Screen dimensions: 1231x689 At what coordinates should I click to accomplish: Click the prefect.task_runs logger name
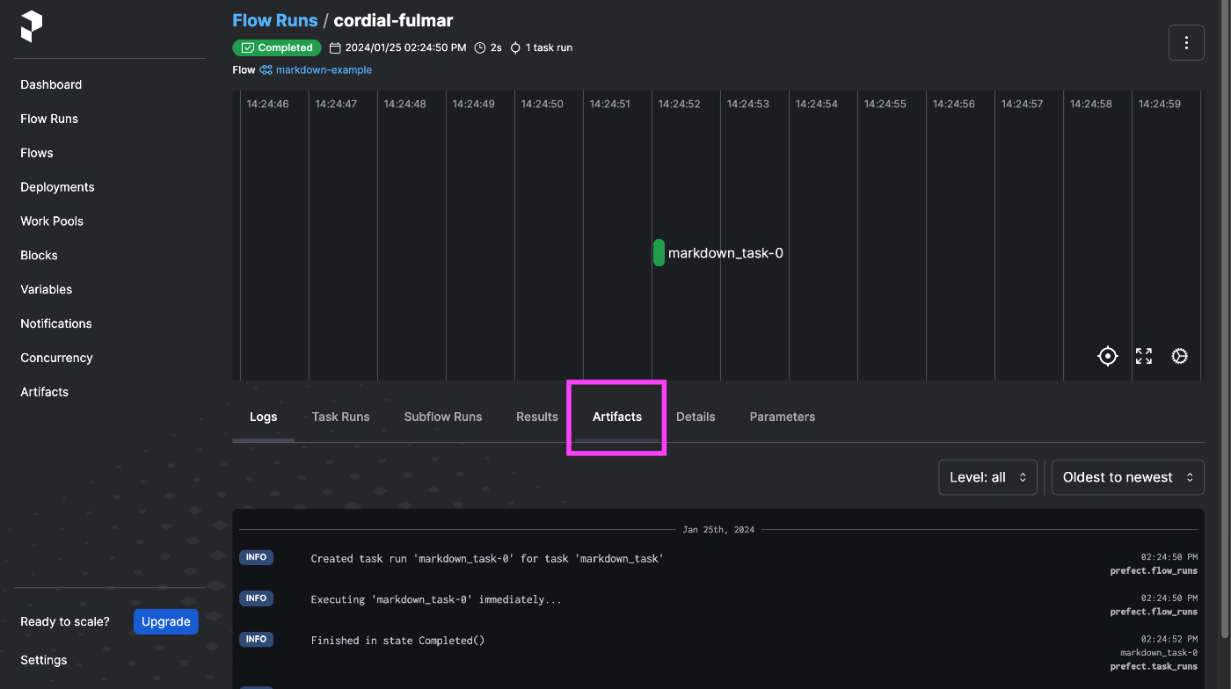tap(1154, 666)
